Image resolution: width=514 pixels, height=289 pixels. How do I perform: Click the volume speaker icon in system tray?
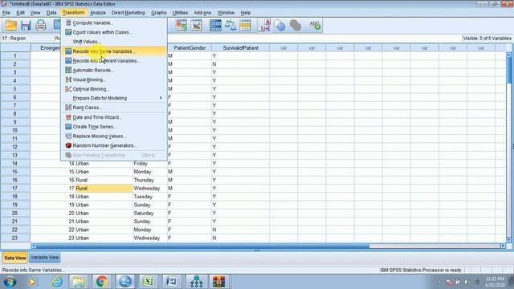tap(466, 282)
